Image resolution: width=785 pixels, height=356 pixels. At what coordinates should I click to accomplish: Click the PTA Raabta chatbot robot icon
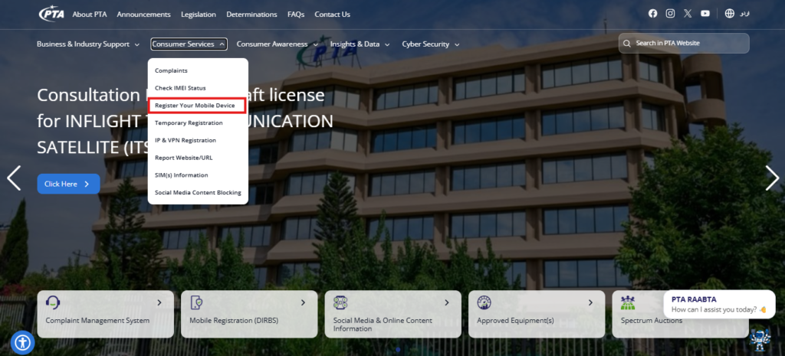[x=760, y=340]
